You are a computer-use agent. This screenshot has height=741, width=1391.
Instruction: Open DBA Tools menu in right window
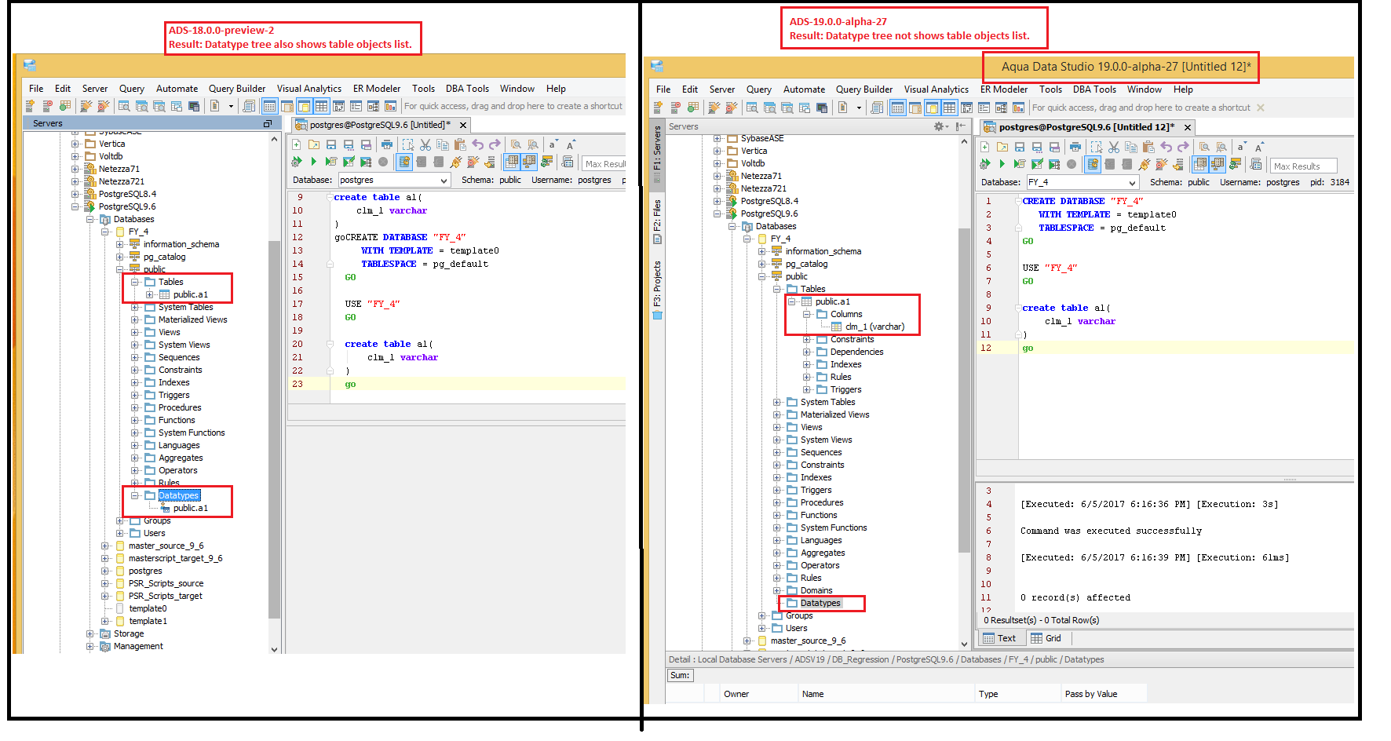pyautogui.click(x=1094, y=89)
